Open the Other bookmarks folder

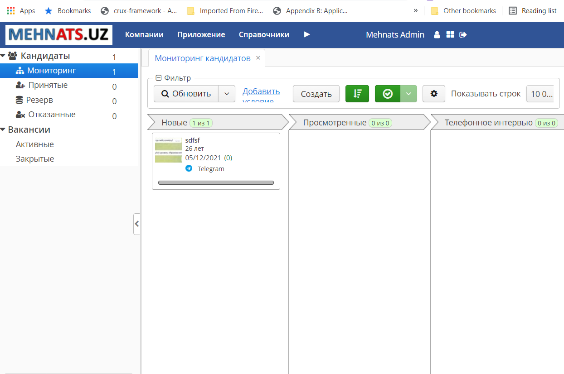point(464,10)
